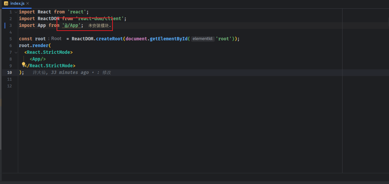Viewport: 389px width, 184px height.
Task: Click line number 5 in the gutter
Action: pyautogui.click(x=10, y=39)
